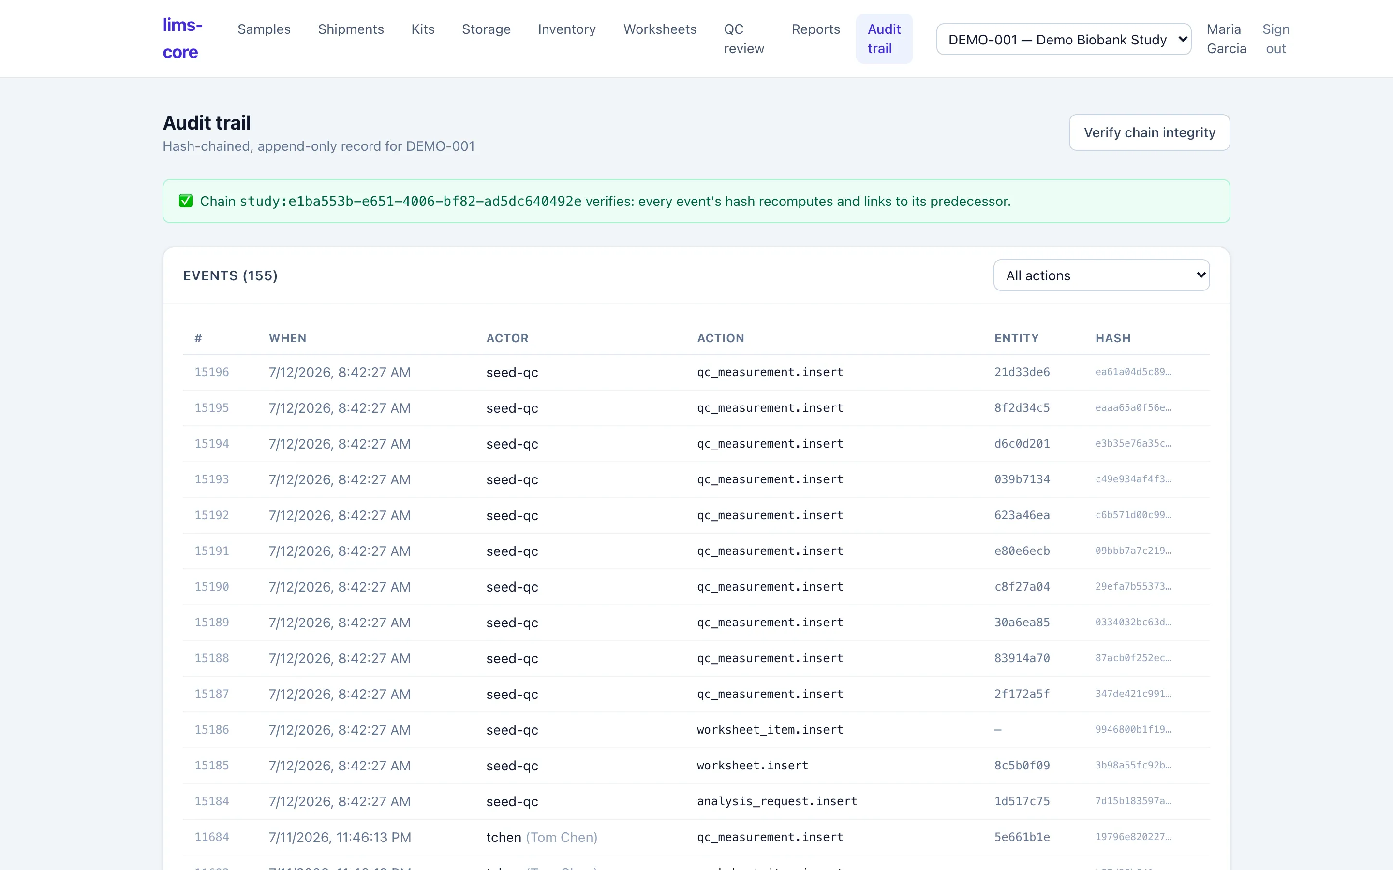Image resolution: width=1393 pixels, height=870 pixels.
Task: Click the Maria Garcia user name
Action: point(1226,39)
